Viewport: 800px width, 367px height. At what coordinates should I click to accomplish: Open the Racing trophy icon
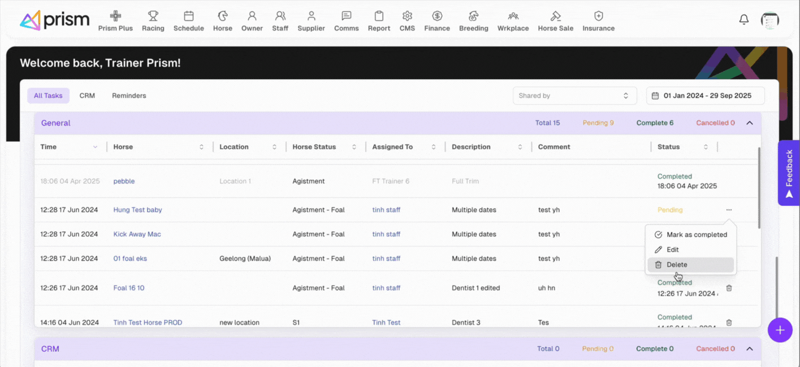(153, 16)
